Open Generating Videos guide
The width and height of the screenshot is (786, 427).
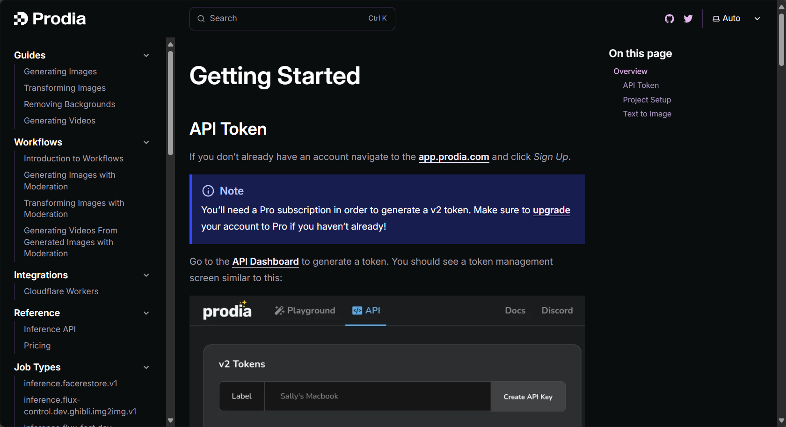[x=59, y=121]
